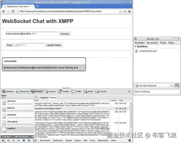181x143 pixels.
Task: Open the Accounts menu in Buddy List
Action: (x=152, y=43)
